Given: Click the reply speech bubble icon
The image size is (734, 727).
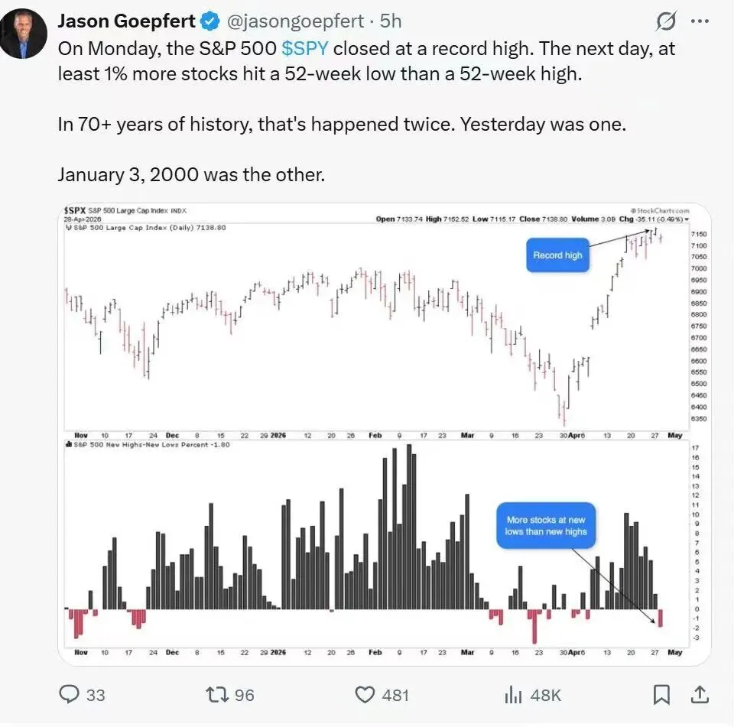Looking at the screenshot, I should (x=70, y=694).
